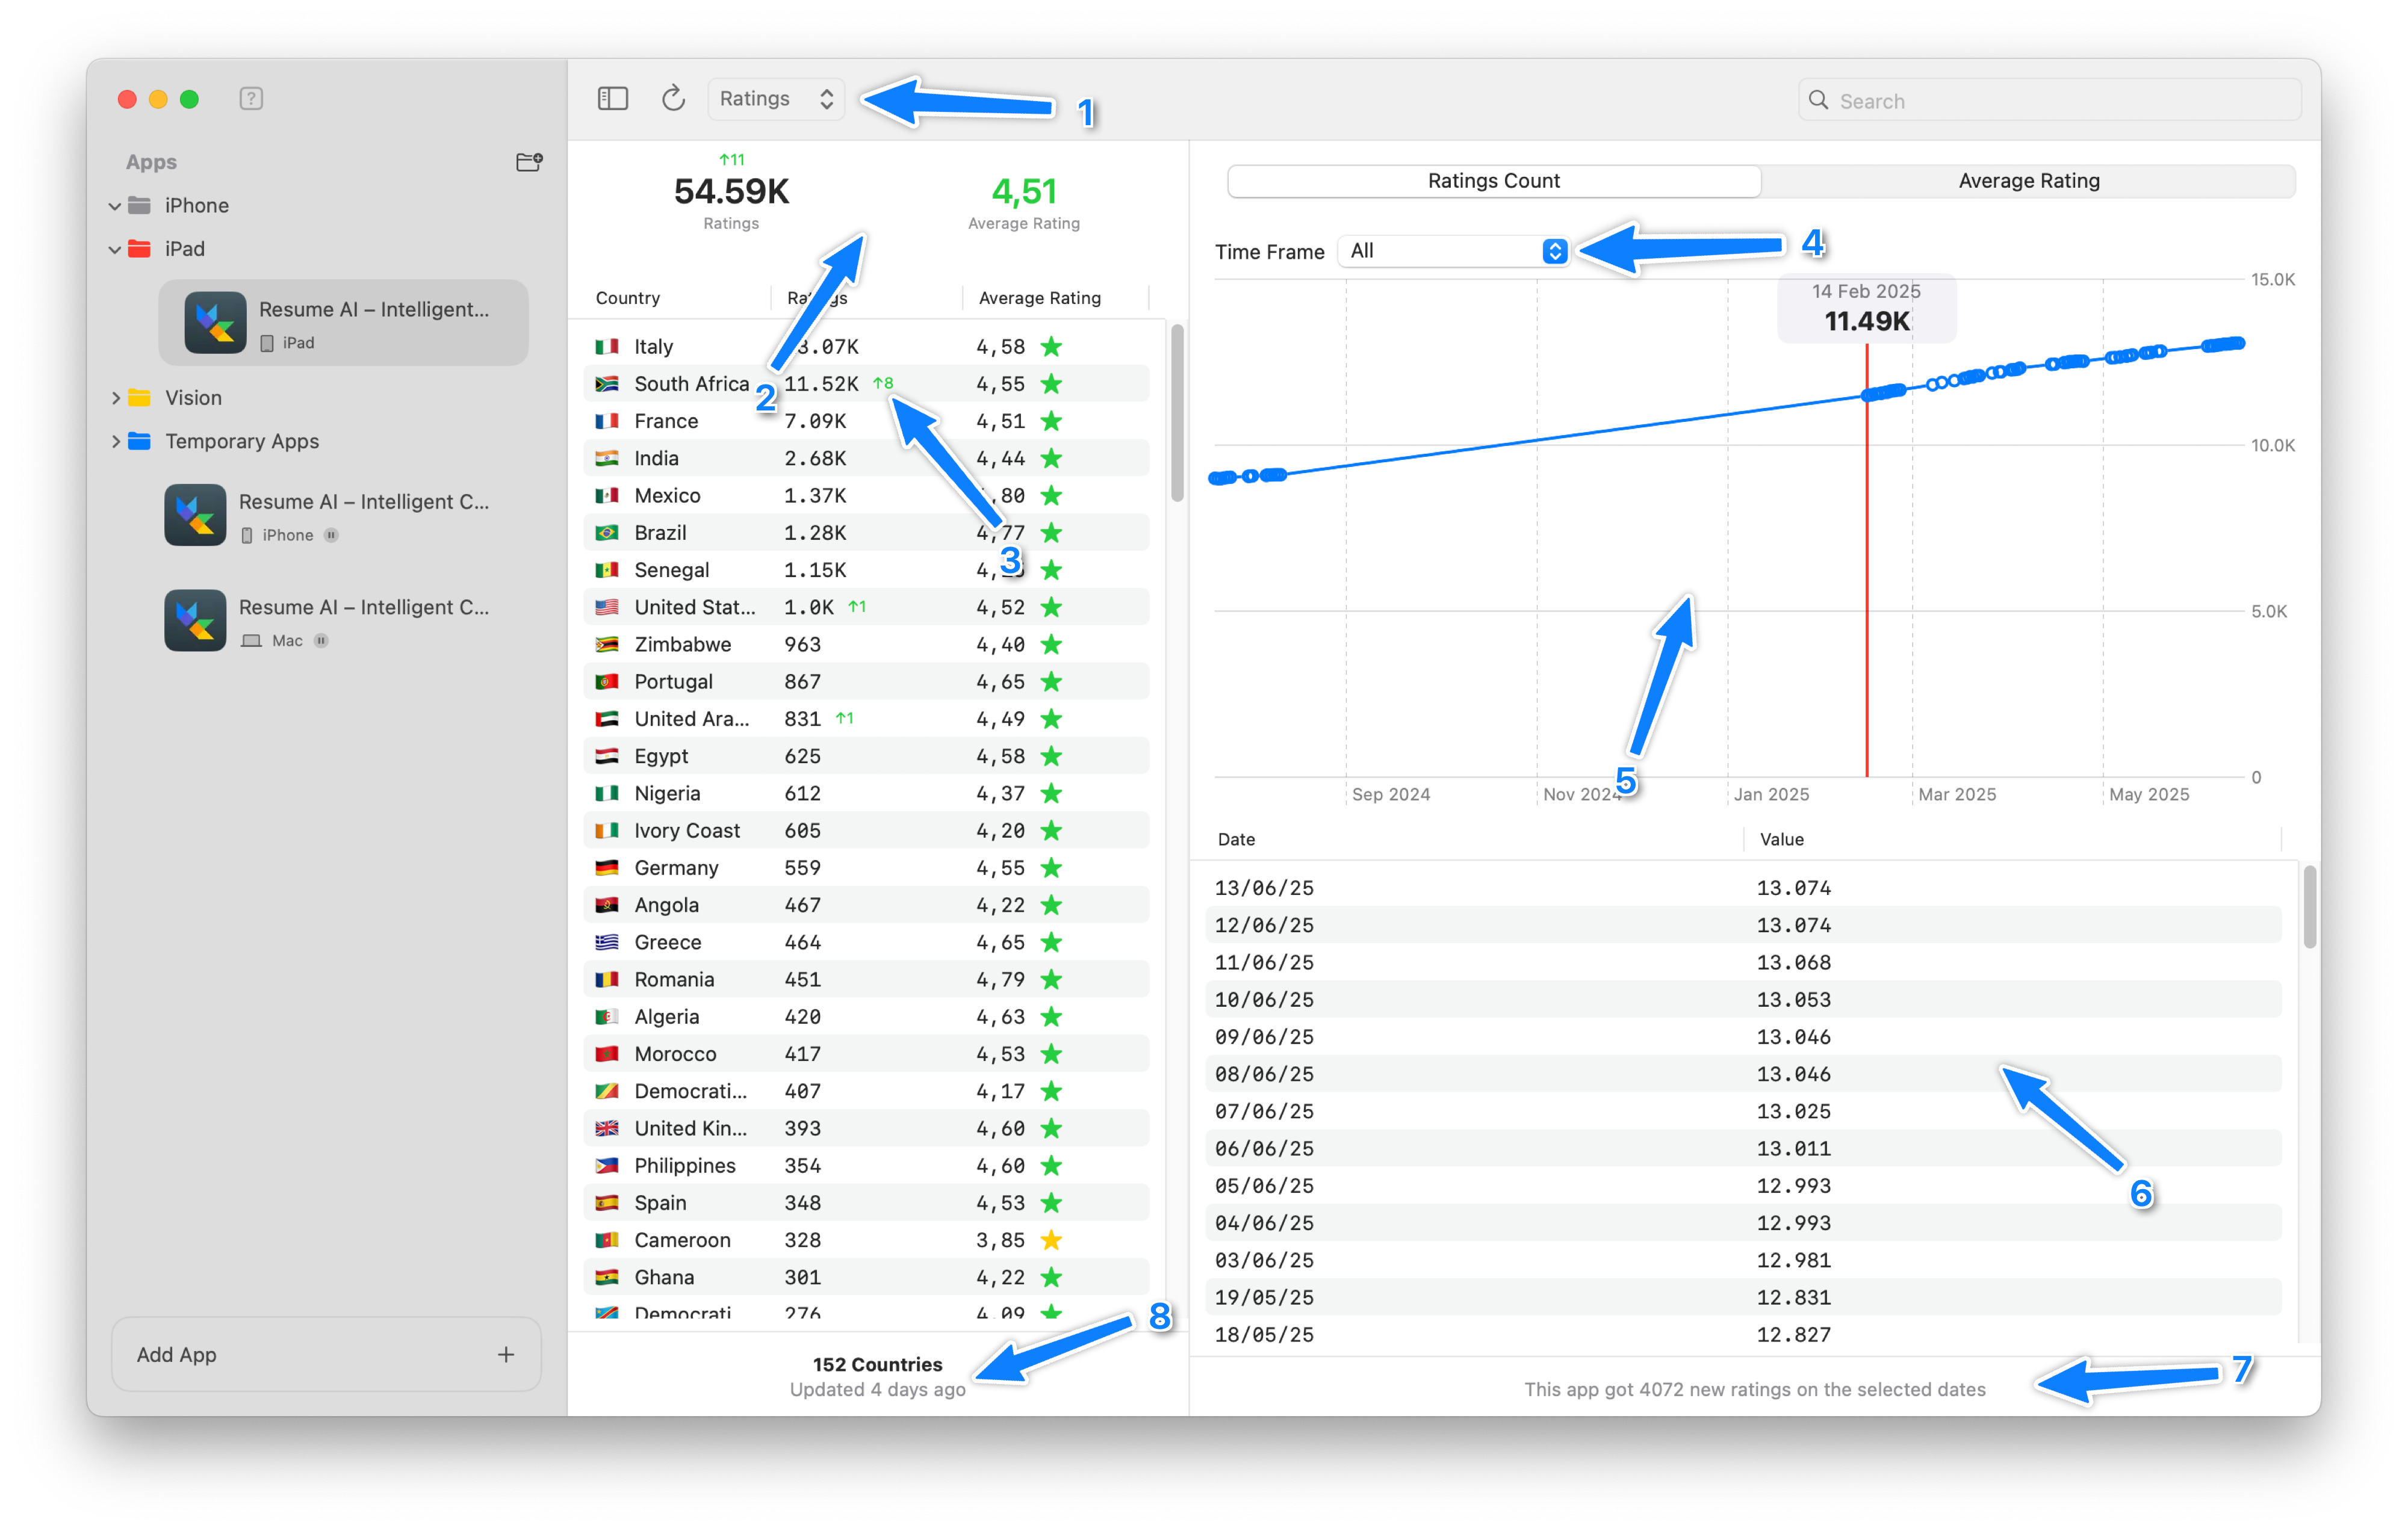This screenshot has height=1531, width=2408.
Task: Click the Italy flag icon
Action: coord(606,347)
